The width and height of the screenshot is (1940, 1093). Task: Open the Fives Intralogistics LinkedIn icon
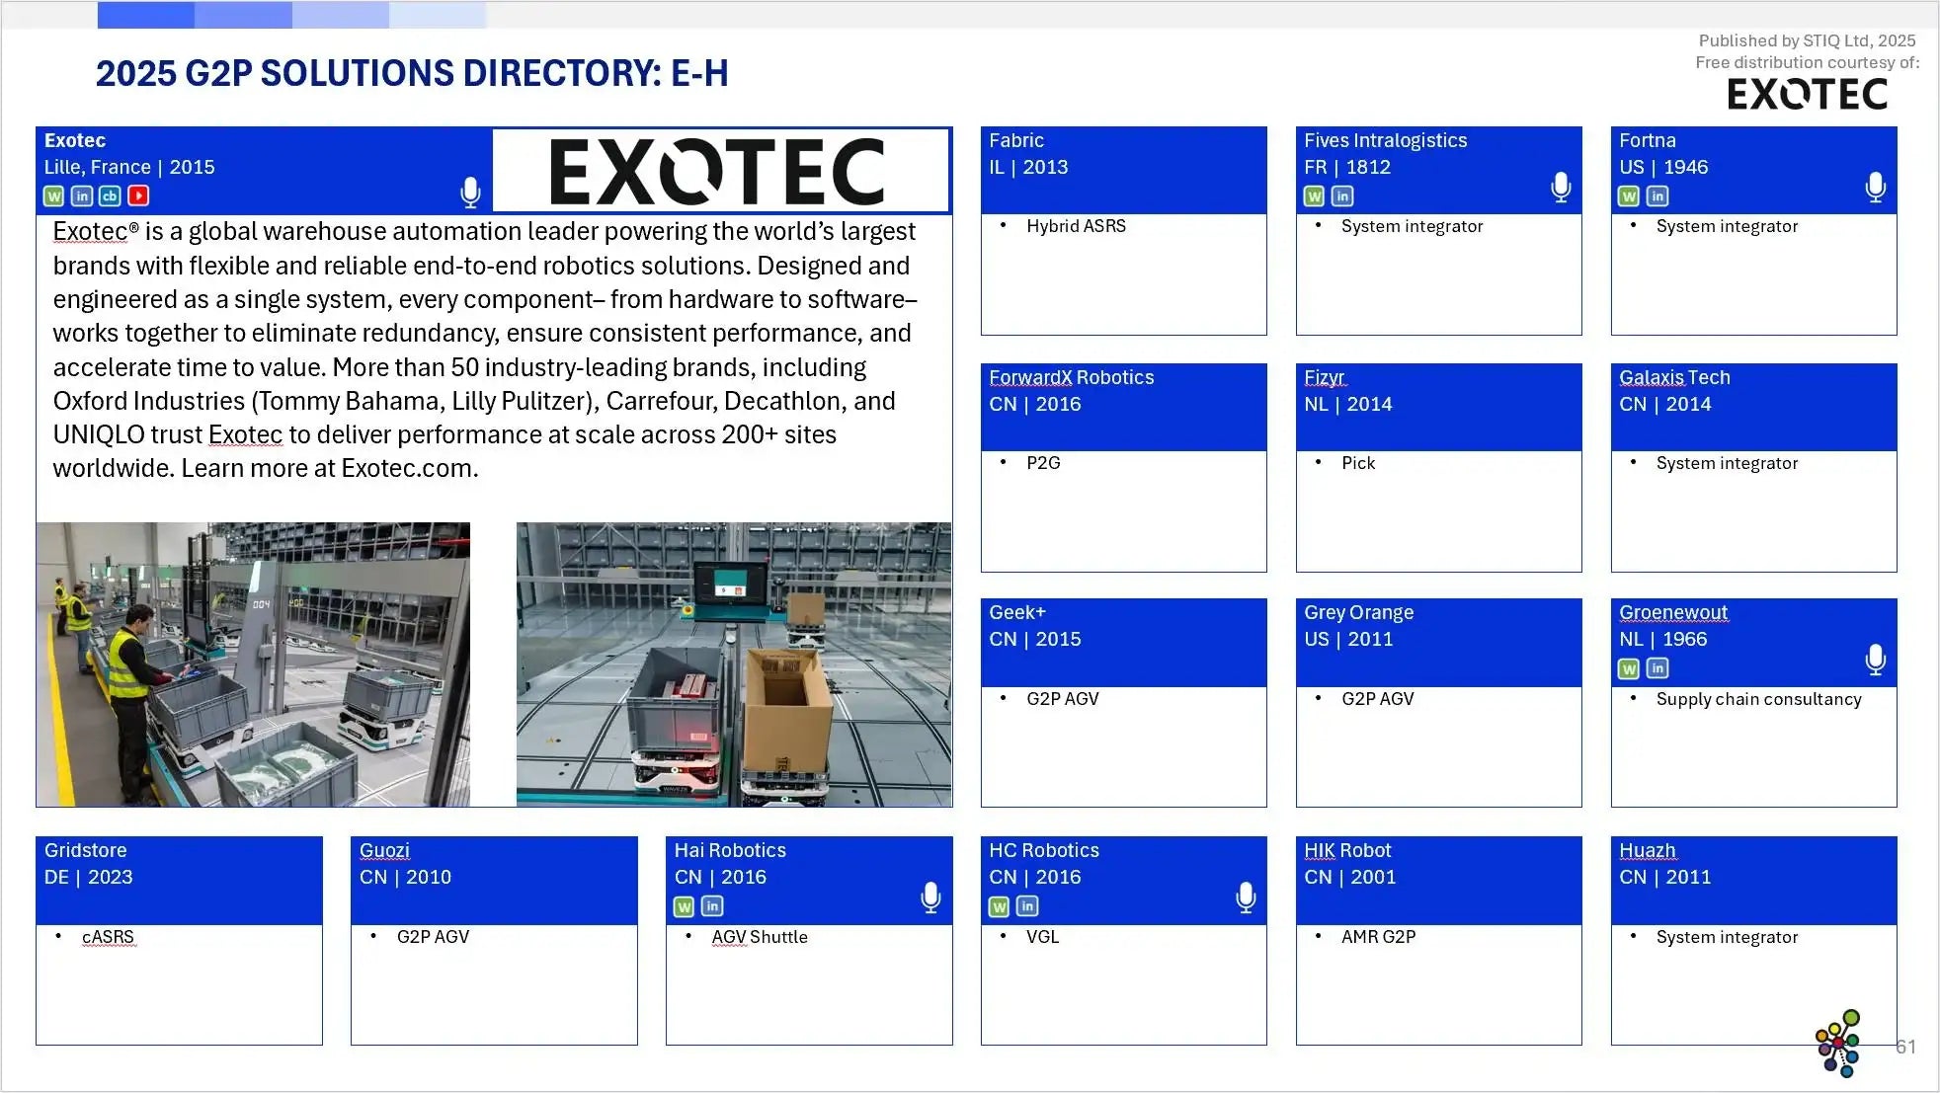click(1342, 196)
